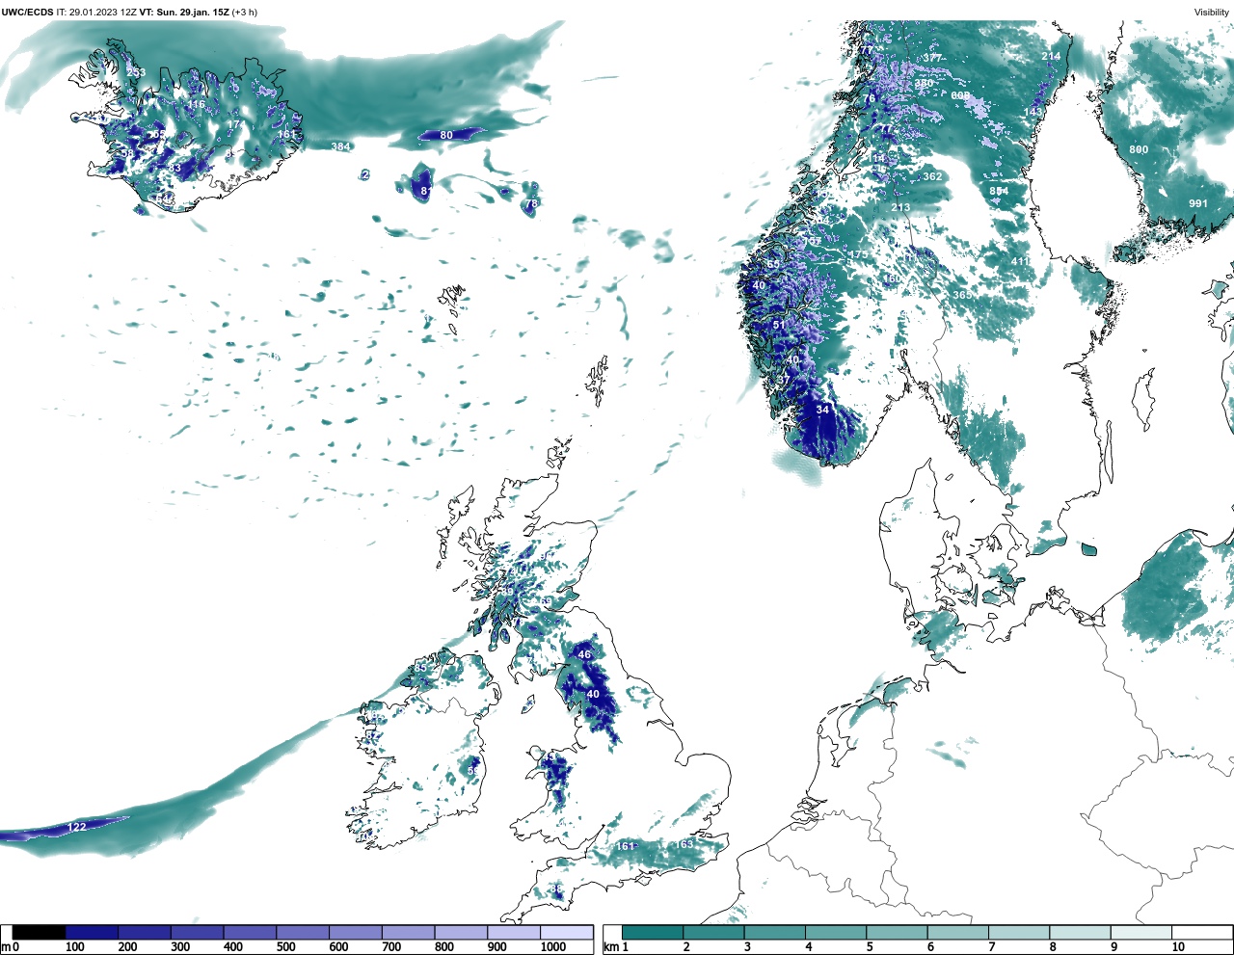Image resolution: width=1234 pixels, height=955 pixels.
Task: Click the '10' tick label on kilometers scale
Action: pyautogui.click(x=1178, y=947)
